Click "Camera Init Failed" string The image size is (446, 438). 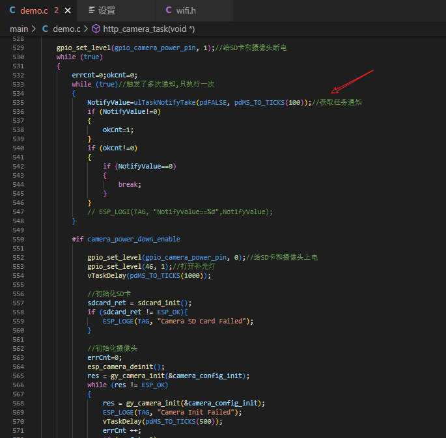pyautogui.click(x=196, y=413)
